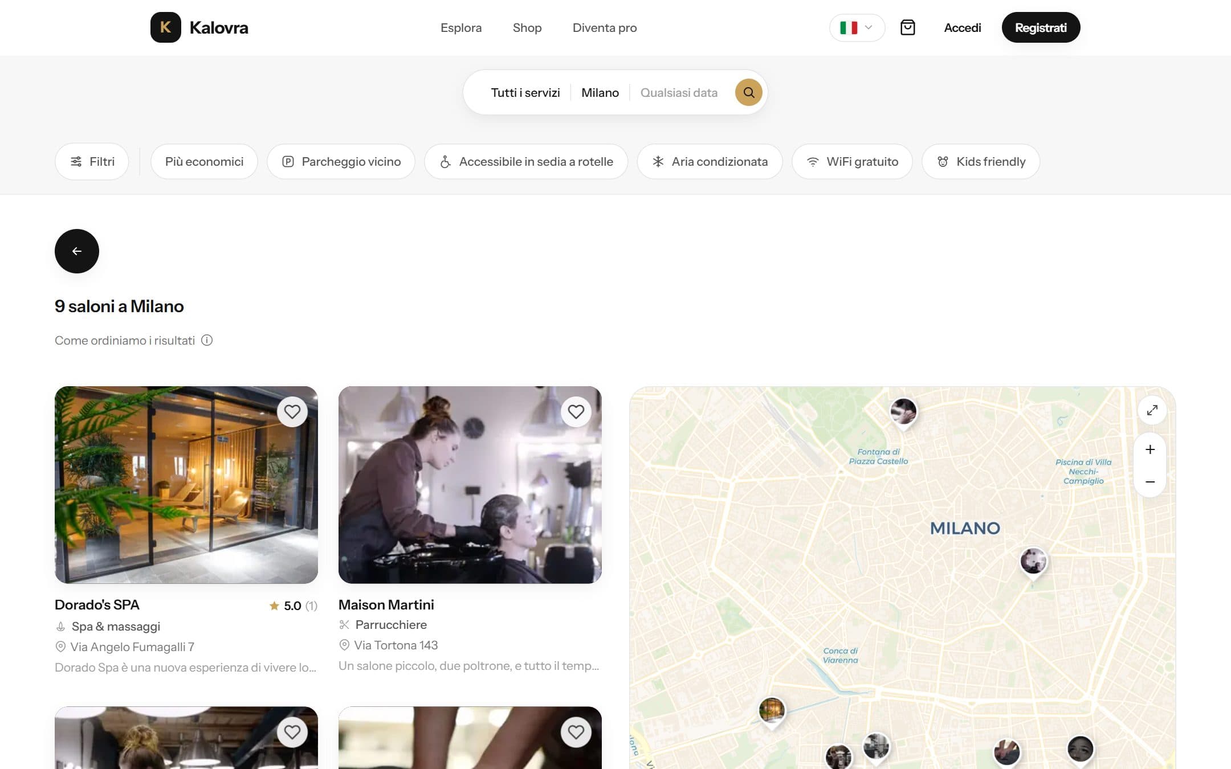The image size is (1231, 769).
Task: Select the map pin near Fontana di Piazza Castello
Action: [903, 412]
